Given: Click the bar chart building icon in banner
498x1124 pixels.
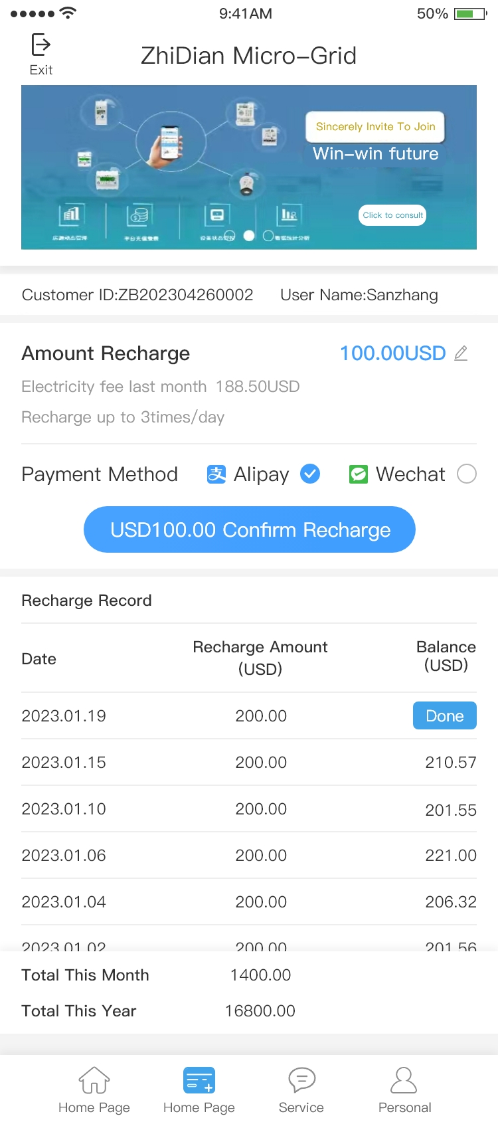Looking at the screenshot, I should [70, 215].
